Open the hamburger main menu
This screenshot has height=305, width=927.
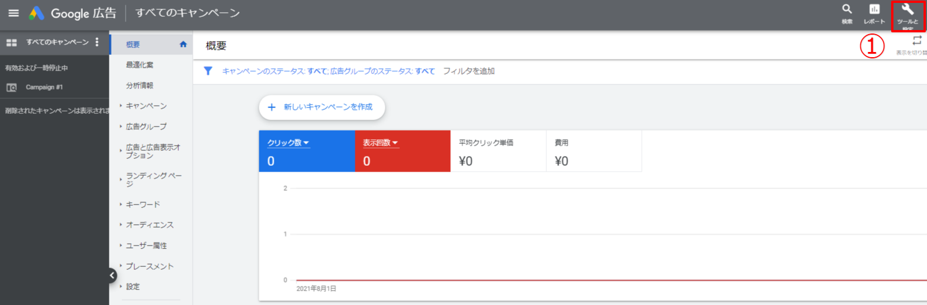pyautogui.click(x=13, y=13)
